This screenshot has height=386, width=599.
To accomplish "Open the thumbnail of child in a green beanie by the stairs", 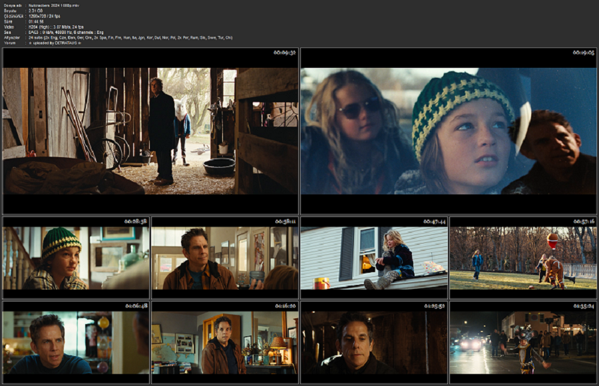I will click(x=76, y=258).
